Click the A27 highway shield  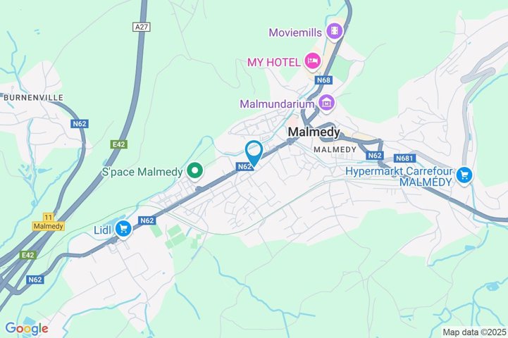142,27
